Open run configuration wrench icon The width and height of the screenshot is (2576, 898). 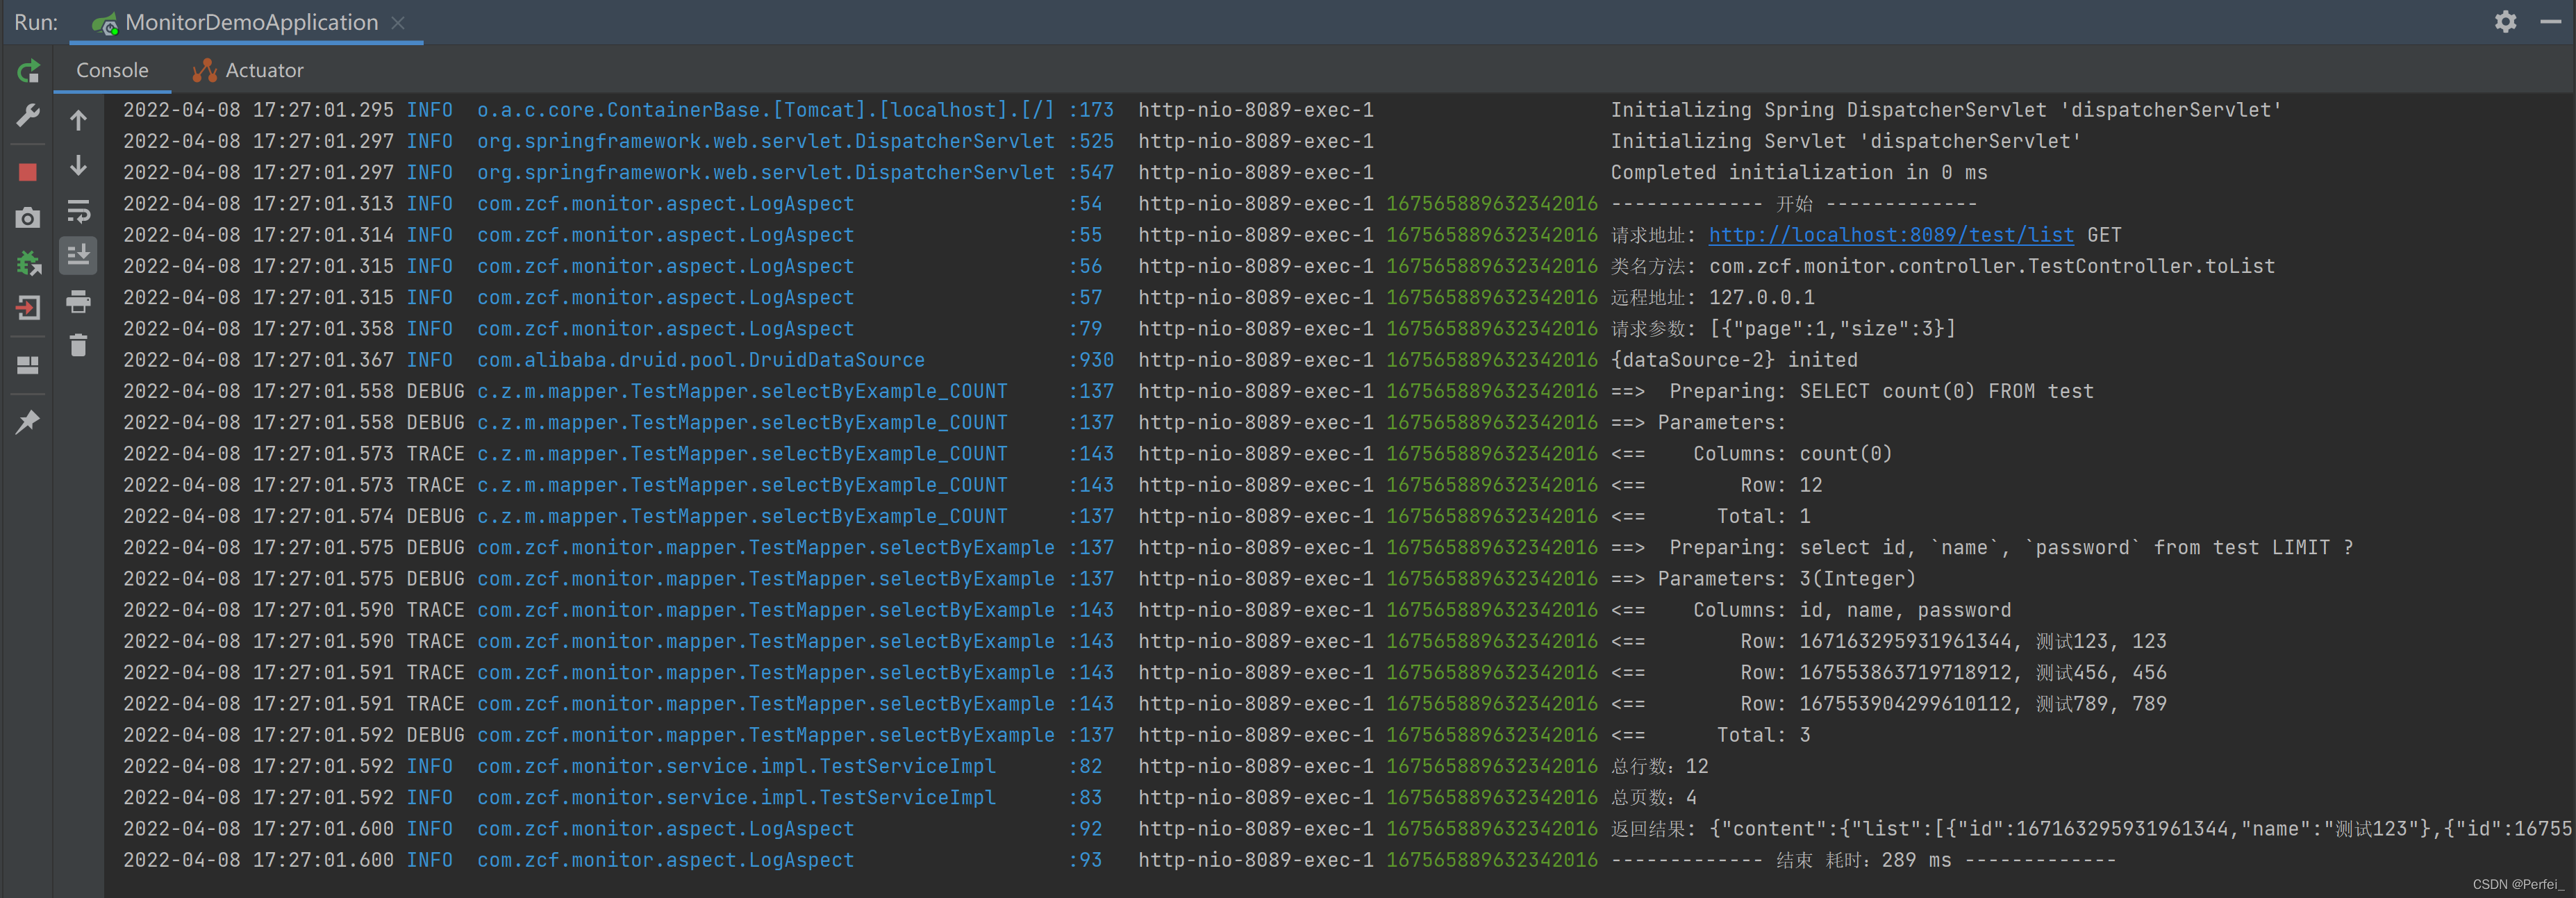pyautogui.click(x=28, y=116)
